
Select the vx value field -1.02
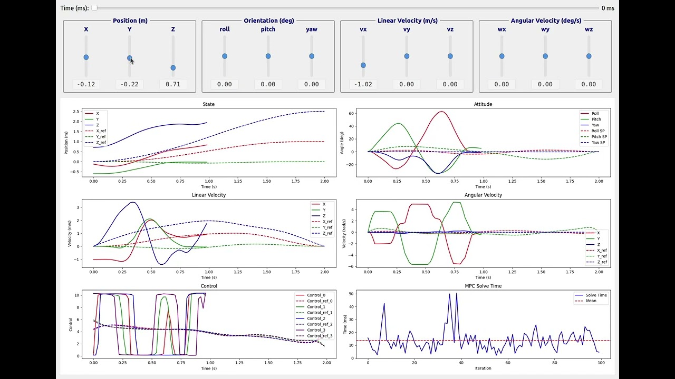click(363, 84)
